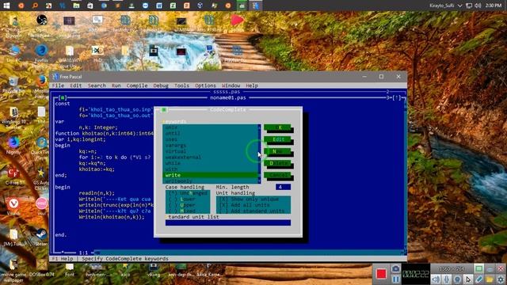Select keyword 'write' in the list
The height and width of the screenshot is (285, 507).
210,175
